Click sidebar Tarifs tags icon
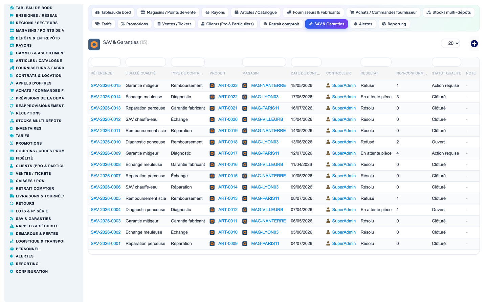489x302 pixels. click(12, 136)
